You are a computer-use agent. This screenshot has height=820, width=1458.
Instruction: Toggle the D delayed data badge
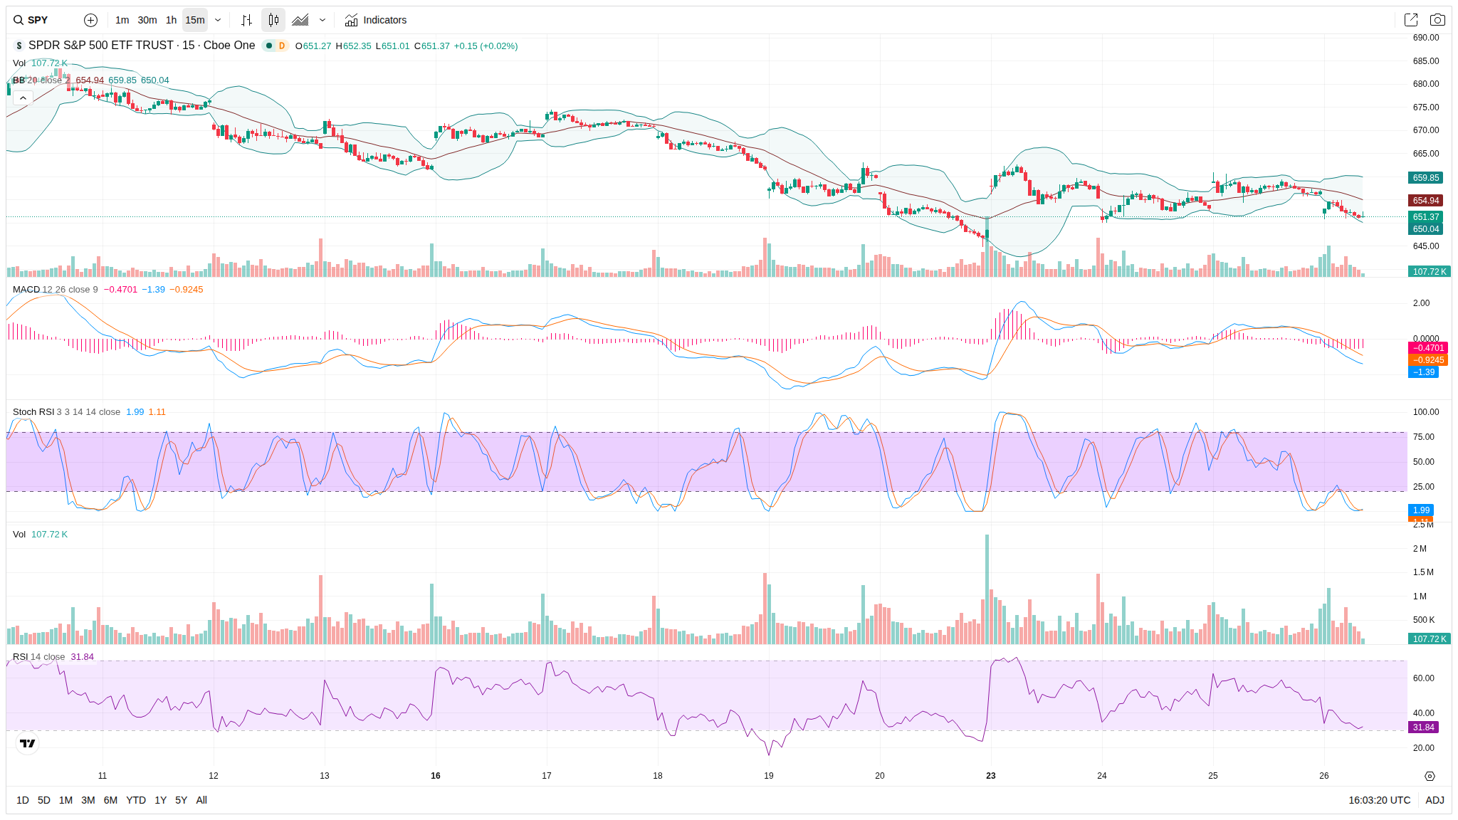coord(282,46)
